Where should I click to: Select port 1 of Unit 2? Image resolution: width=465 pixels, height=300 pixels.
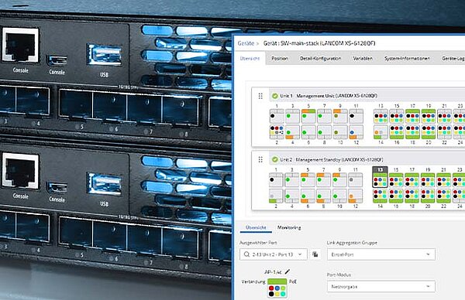276,180
